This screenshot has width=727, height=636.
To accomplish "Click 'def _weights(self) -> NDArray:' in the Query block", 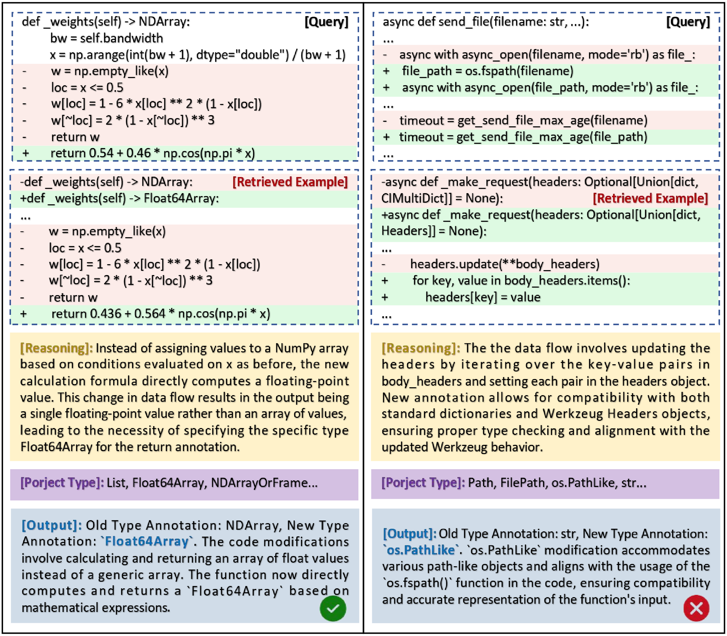I will [x=106, y=22].
